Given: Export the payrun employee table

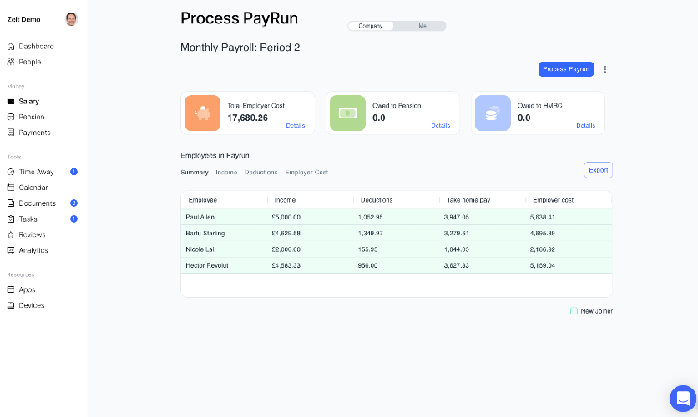Looking at the screenshot, I should 598,170.
